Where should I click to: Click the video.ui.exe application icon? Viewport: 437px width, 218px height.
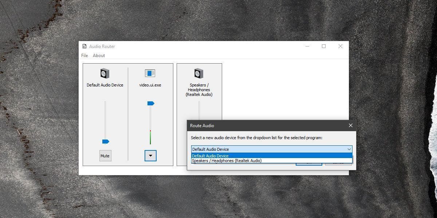[150, 73]
